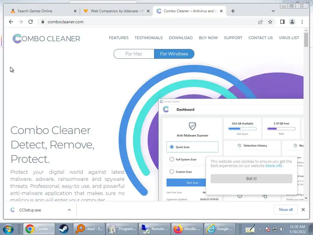The width and height of the screenshot is (313, 235).
Task: Go back with the browser back arrow
Action: point(11,22)
